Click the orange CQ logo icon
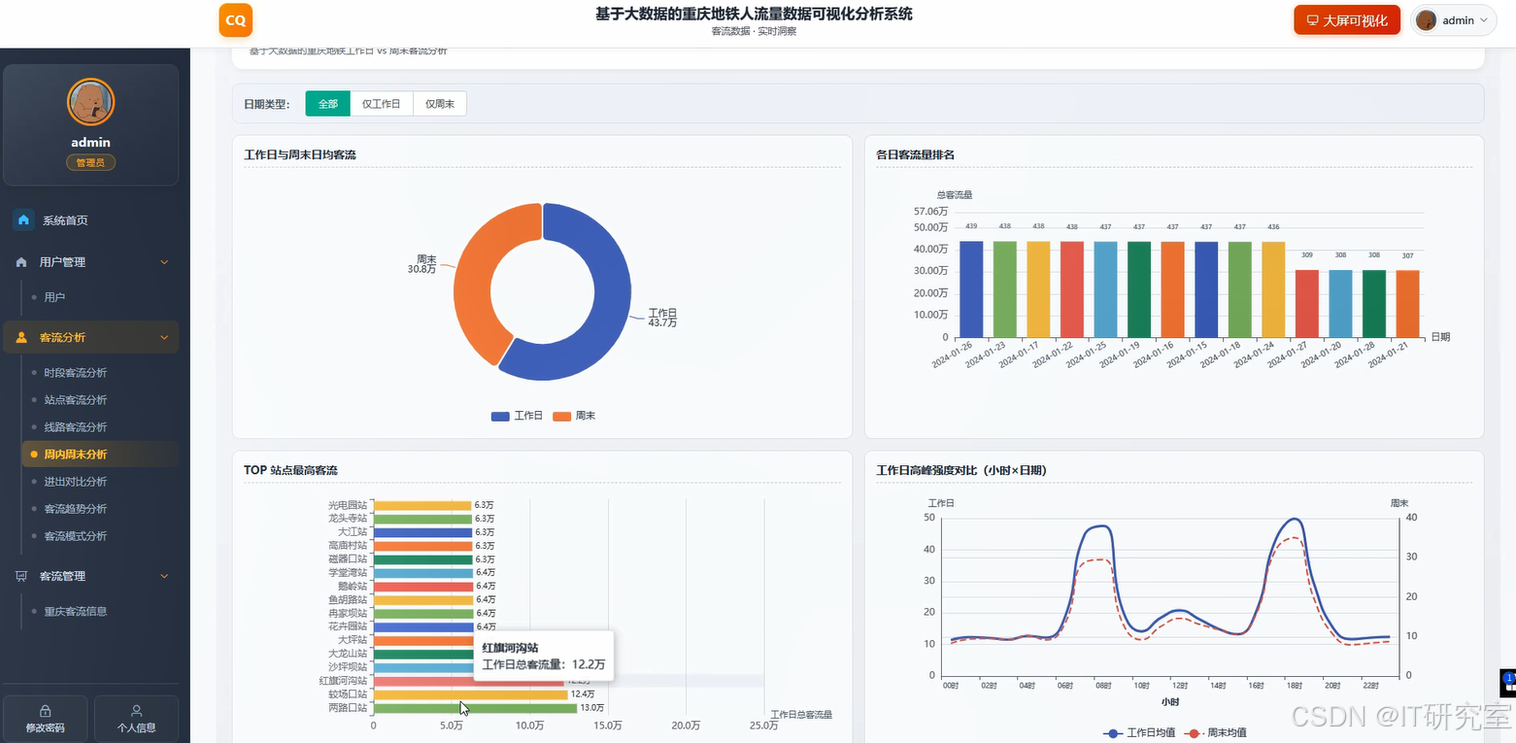 [236, 20]
